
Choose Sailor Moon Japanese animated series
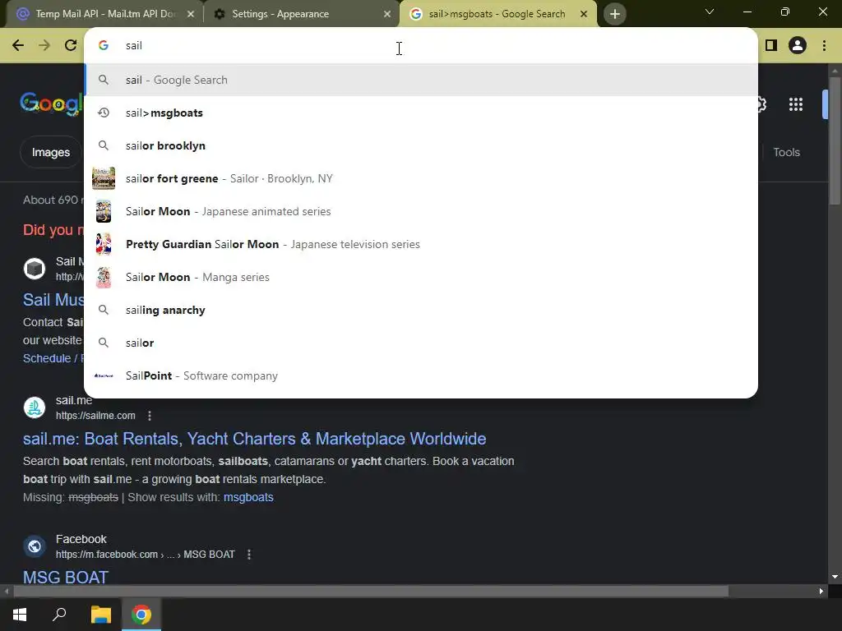[421, 211]
